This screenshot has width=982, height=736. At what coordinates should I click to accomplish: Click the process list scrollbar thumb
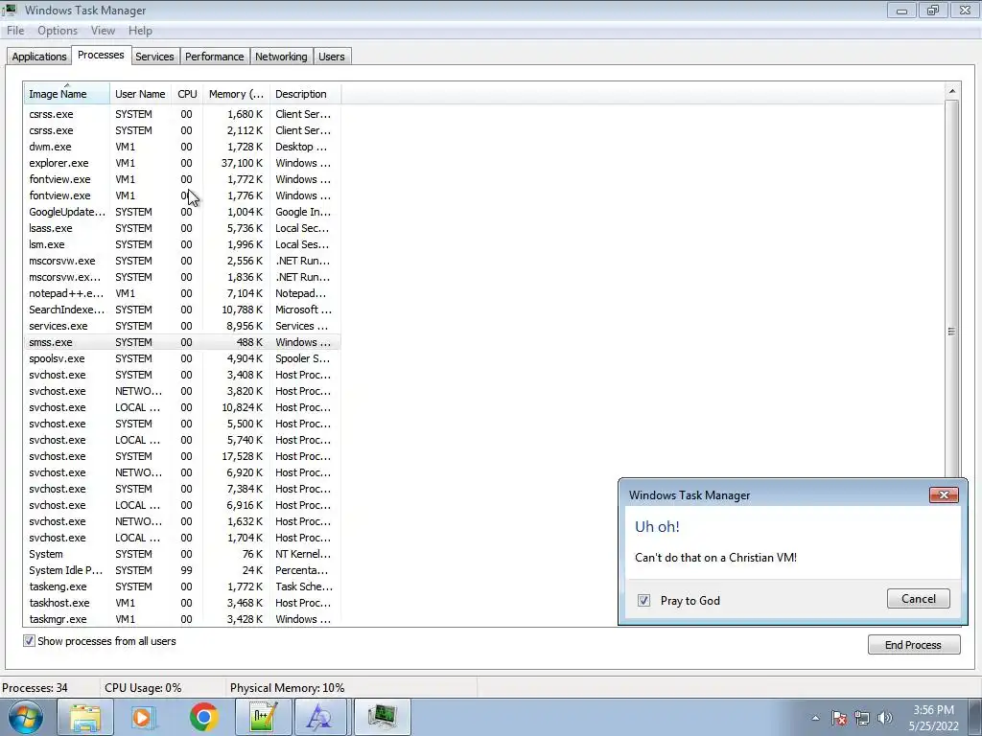pyautogui.click(x=952, y=331)
